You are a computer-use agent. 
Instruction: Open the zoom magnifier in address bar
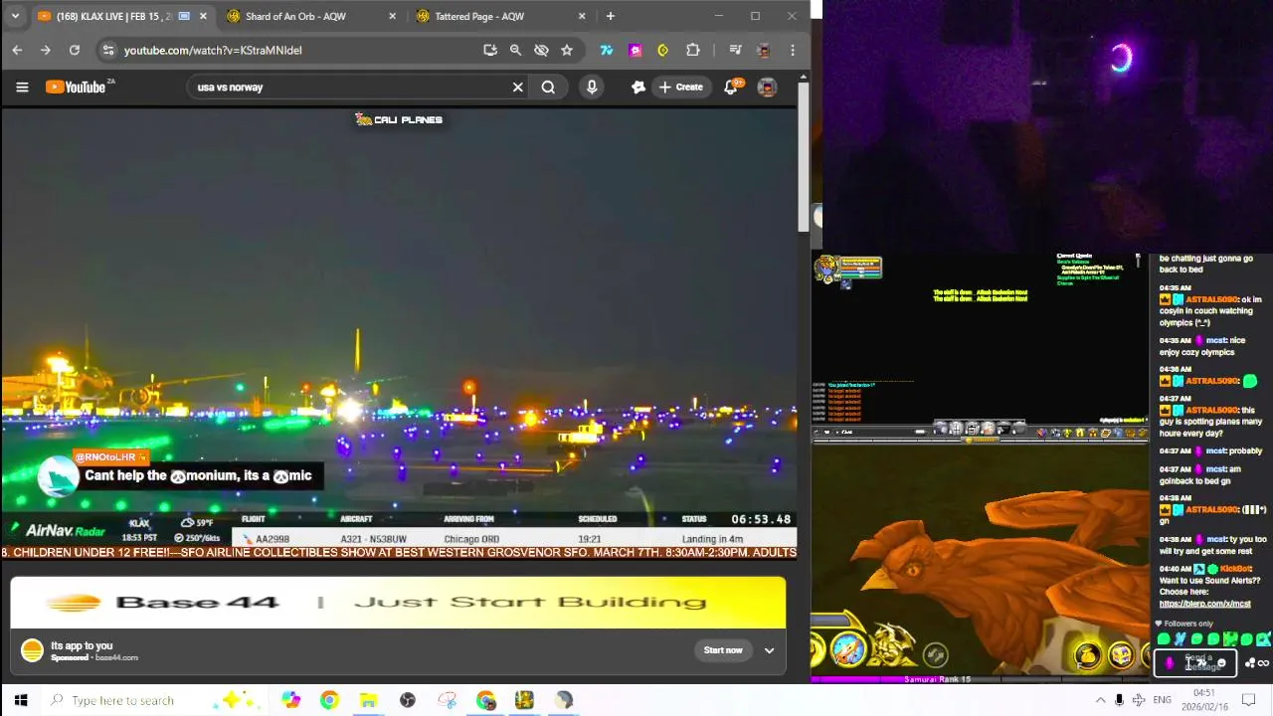click(515, 50)
